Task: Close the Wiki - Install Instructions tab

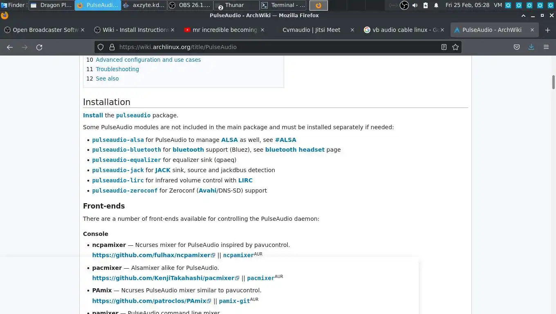Action: (173, 30)
